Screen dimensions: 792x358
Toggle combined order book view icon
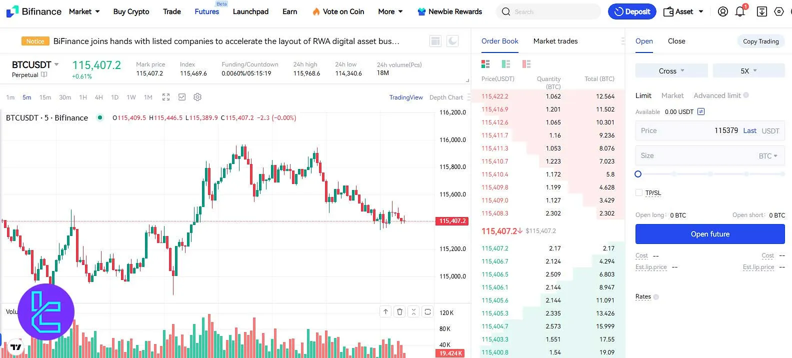tap(485, 64)
